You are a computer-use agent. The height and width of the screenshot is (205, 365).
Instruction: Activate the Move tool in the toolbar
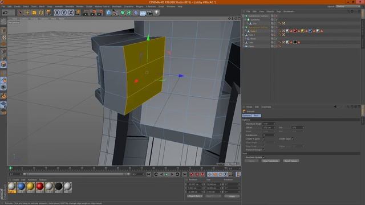[x=27, y=13]
